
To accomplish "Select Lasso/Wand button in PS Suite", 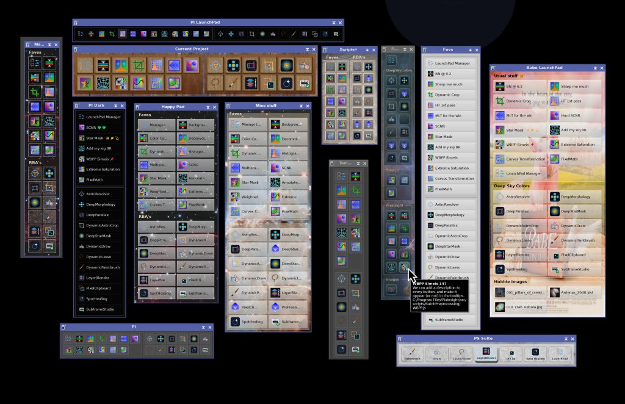I will (461, 353).
